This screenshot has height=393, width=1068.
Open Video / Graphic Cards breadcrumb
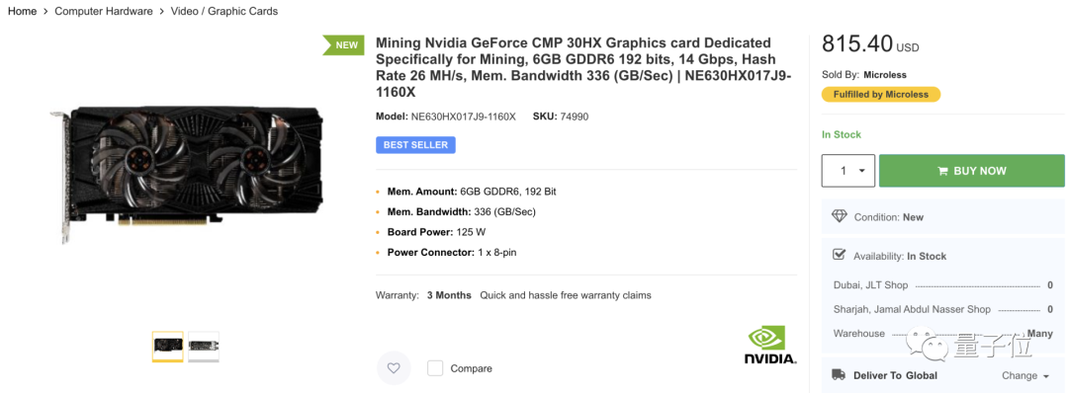click(224, 11)
